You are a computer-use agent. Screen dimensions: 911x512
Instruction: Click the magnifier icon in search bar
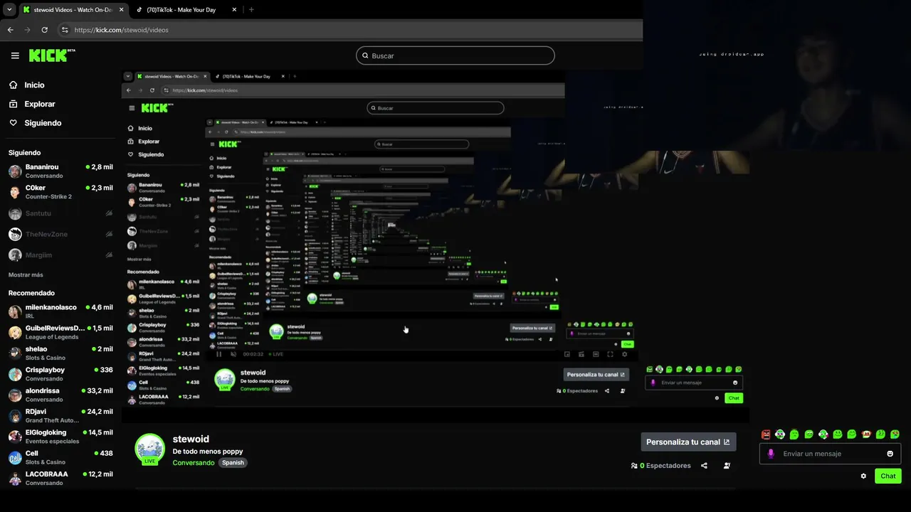point(366,55)
